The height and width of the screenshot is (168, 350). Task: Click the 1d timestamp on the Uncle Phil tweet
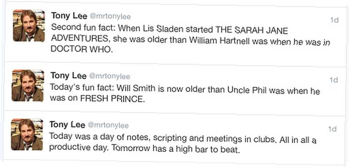coord(334,80)
